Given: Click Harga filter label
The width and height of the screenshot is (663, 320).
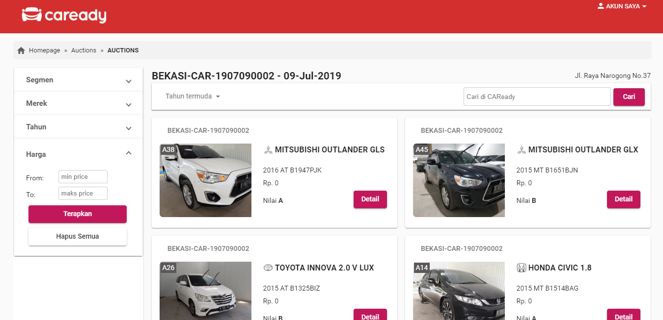Looking at the screenshot, I should [36, 154].
